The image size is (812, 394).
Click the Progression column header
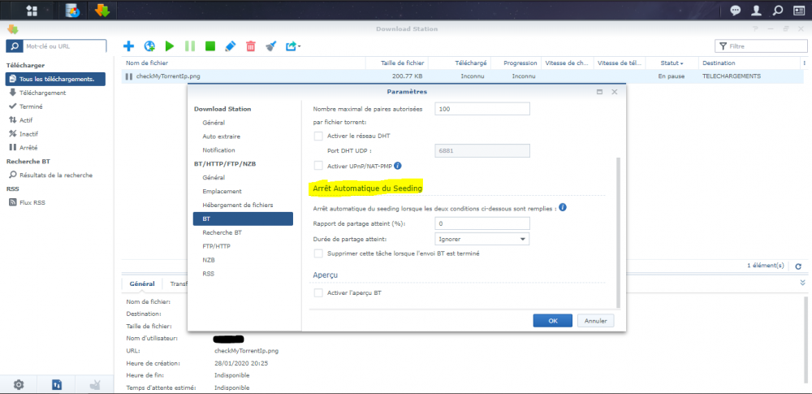click(516, 63)
